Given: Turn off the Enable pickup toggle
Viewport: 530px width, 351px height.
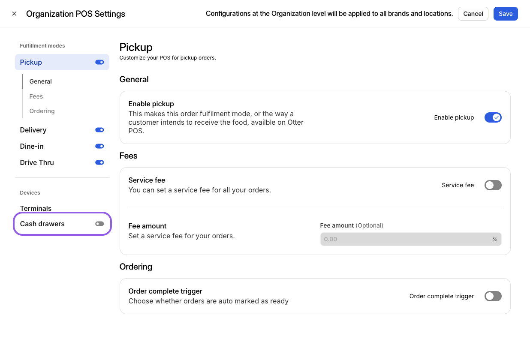Looking at the screenshot, I should [493, 117].
